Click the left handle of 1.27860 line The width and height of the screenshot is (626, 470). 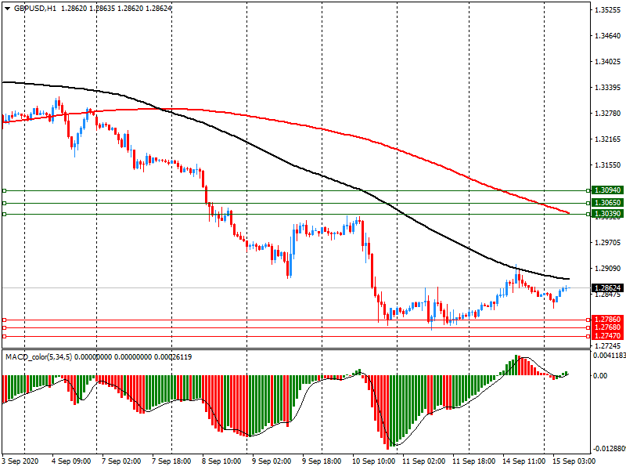tap(5, 320)
